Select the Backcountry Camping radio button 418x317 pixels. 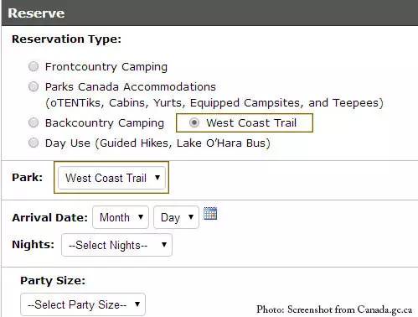(34, 122)
